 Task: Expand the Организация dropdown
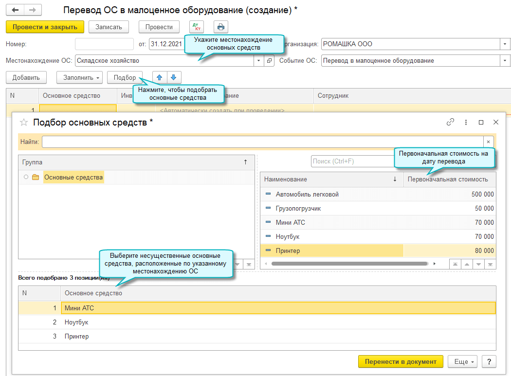[503, 44]
